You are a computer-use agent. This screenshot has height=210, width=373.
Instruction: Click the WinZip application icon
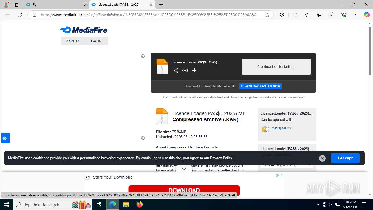265,130
